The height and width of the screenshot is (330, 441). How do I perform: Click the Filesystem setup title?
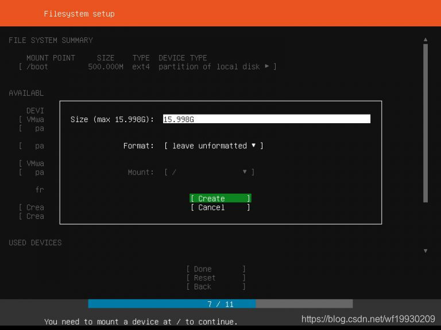coord(79,14)
